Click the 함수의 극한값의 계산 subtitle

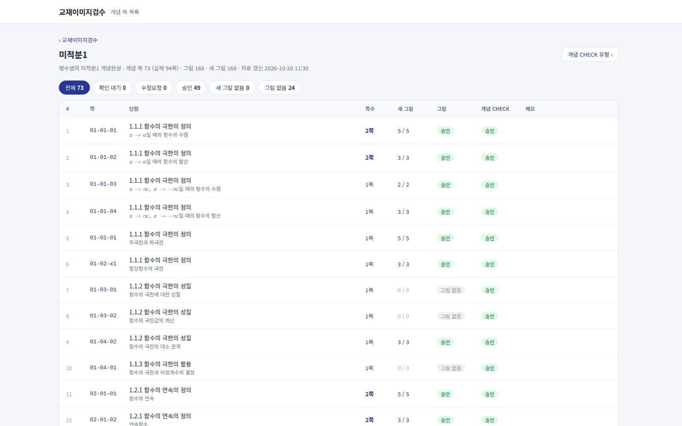tap(152, 321)
